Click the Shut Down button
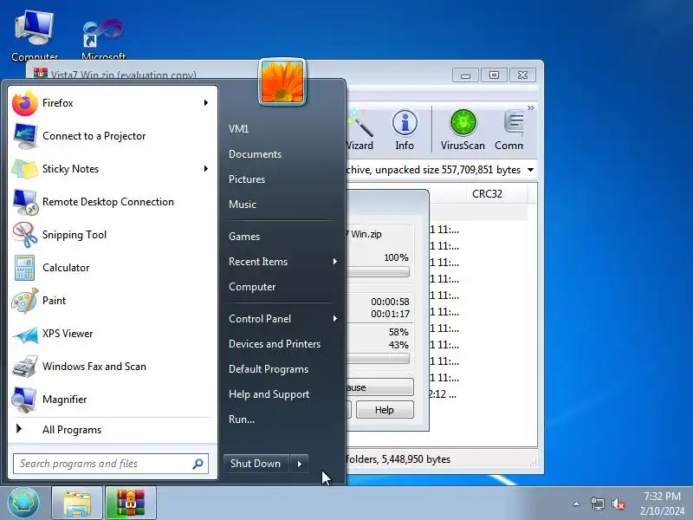The width and height of the screenshot is (693, 520). tap(256, 464)
